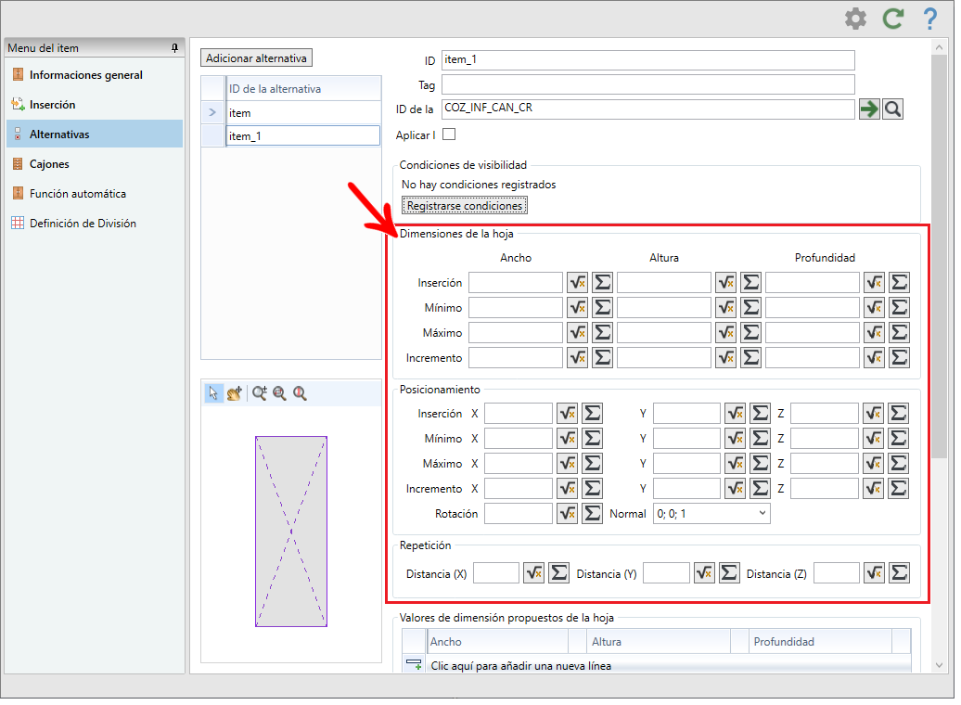Click Altura column header in proposed values table

pyautogui.click(x=659, y=641)
